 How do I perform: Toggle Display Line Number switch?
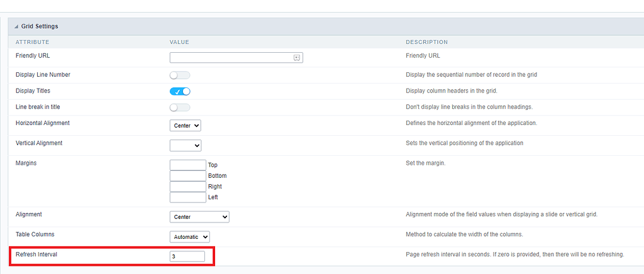(x=180, y=75)
